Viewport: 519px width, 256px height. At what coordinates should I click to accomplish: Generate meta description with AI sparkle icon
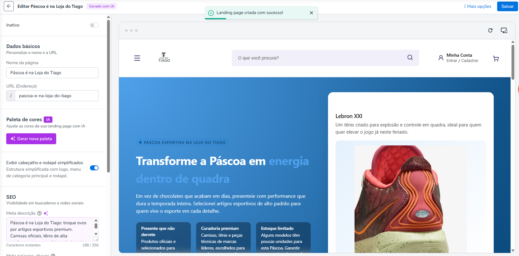tap(46, 213)
